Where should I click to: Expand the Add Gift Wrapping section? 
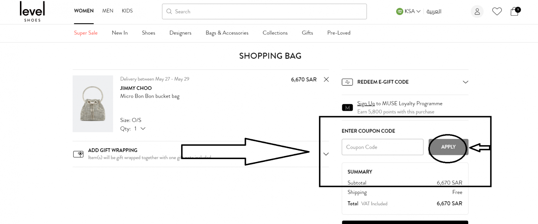[x=326, y=154]
